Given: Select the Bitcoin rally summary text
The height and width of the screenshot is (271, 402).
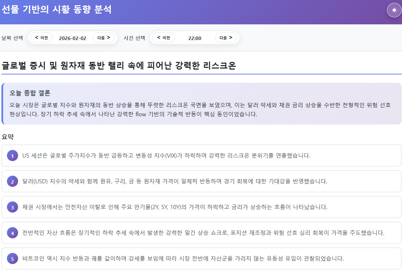Looking at the screenshot, I should tap(183, 258).
